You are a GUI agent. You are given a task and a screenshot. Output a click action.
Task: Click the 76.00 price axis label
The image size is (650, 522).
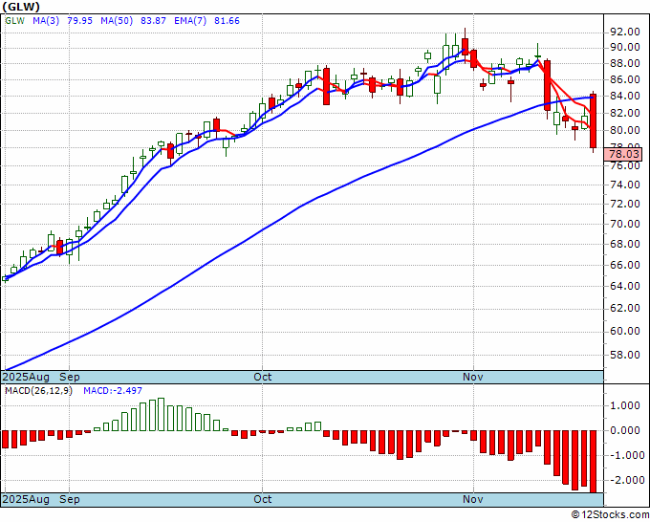point(625,165)
